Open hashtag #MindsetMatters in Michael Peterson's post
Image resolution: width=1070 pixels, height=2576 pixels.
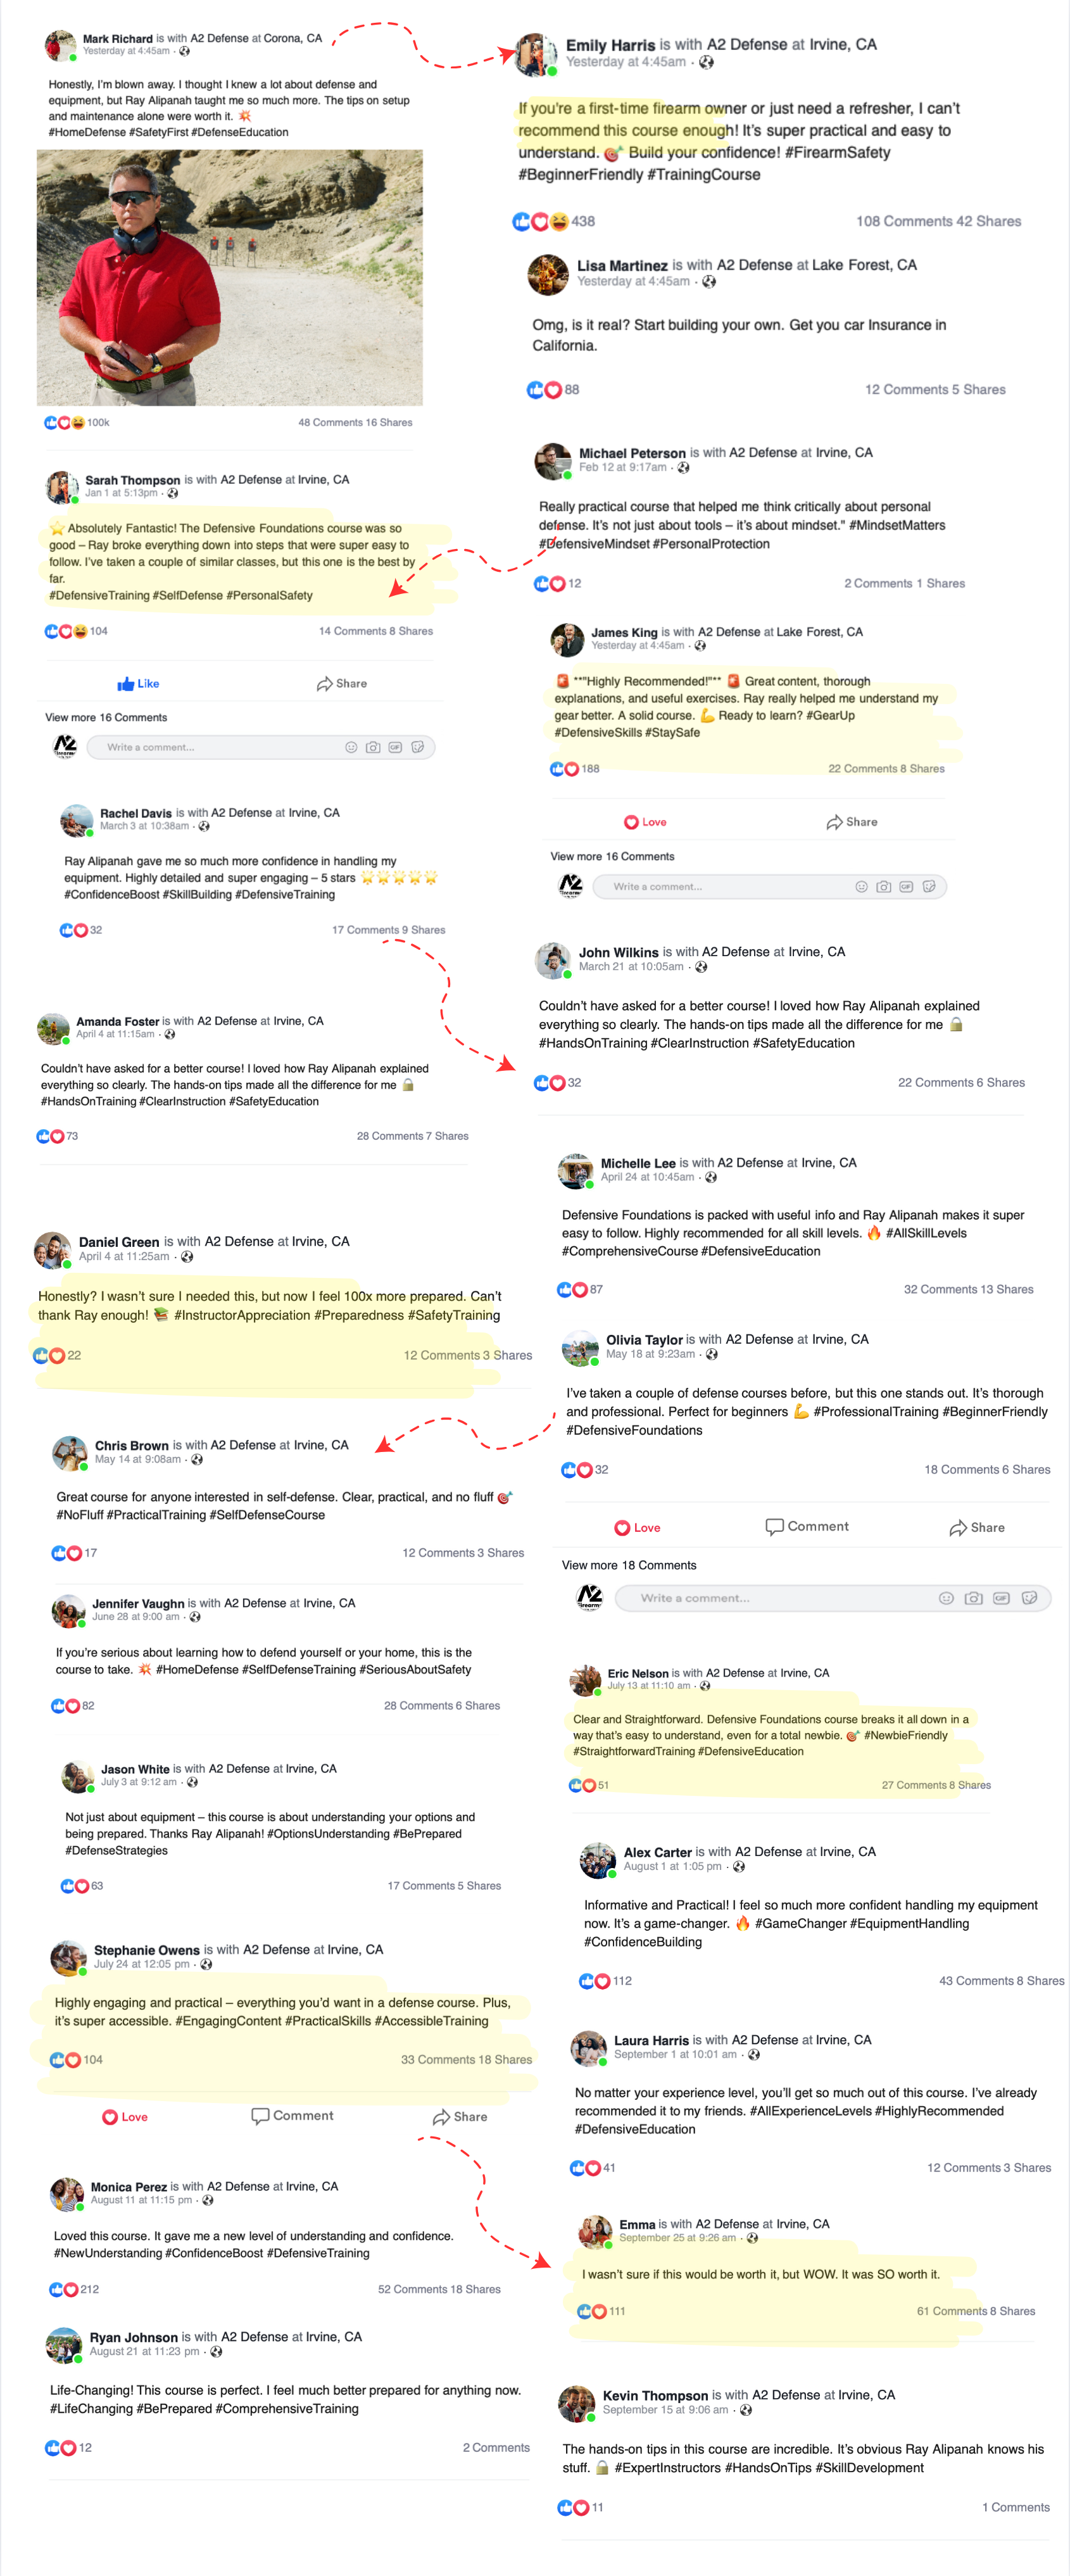click(897, 525)
